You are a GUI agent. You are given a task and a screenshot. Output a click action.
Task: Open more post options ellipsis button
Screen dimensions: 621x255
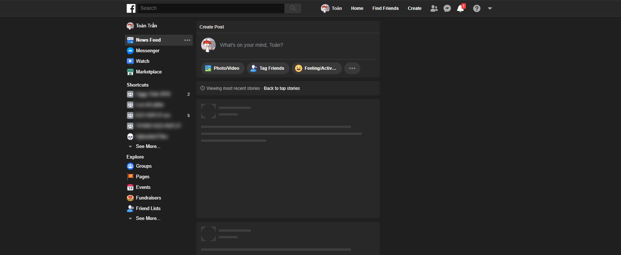pyautogui.click(x=352, y=68)
